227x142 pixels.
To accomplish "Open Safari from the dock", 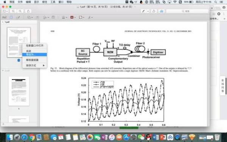I will coord(24,137).
